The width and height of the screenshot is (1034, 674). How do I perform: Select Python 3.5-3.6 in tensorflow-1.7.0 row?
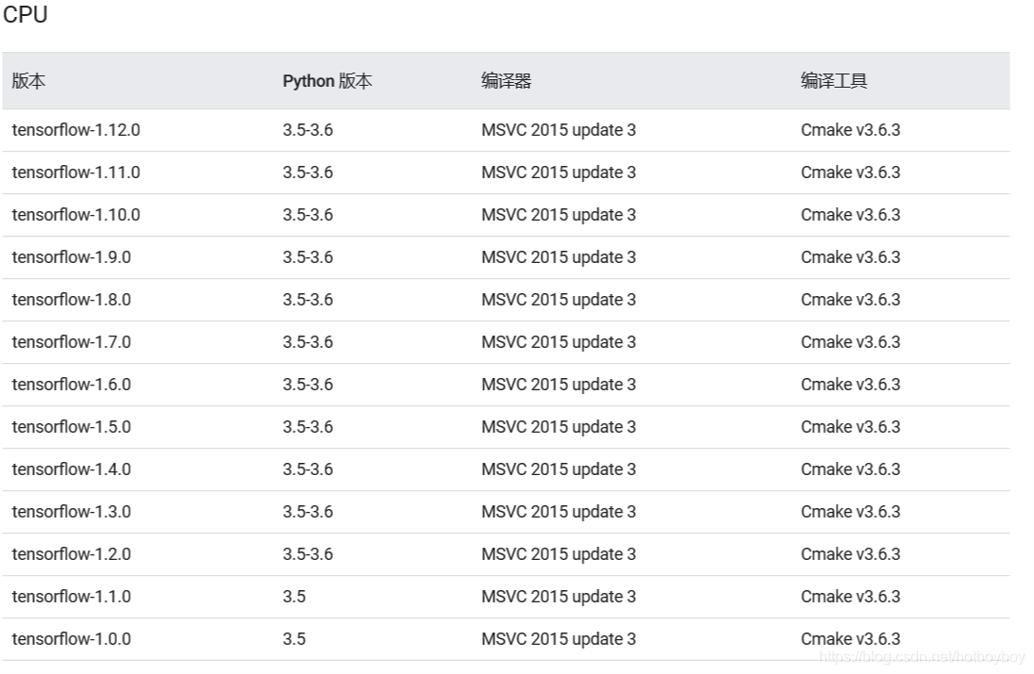point(308,342)
